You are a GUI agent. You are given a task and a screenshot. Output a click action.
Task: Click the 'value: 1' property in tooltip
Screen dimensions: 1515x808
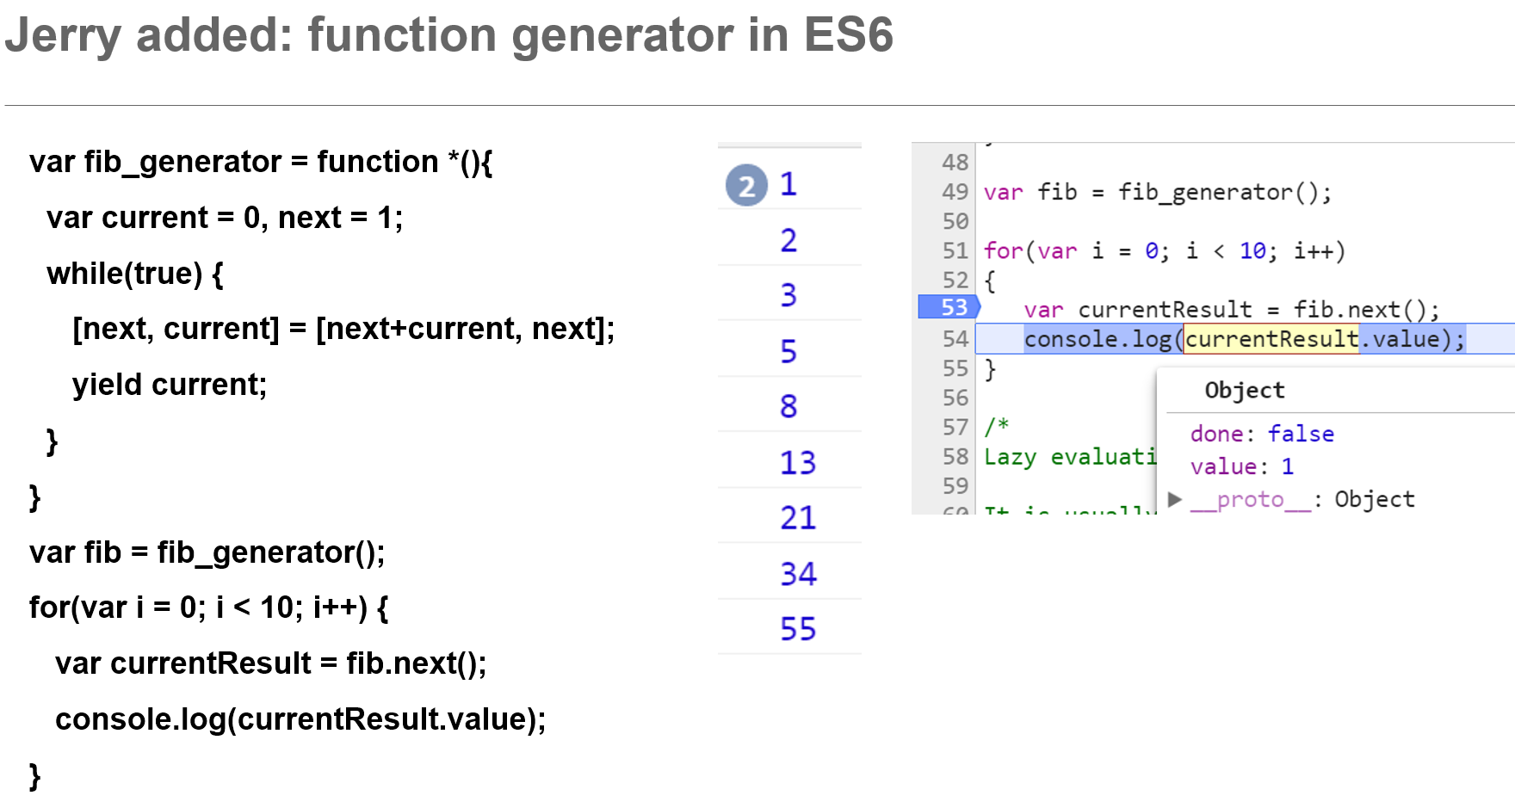tap(1242, 466)
